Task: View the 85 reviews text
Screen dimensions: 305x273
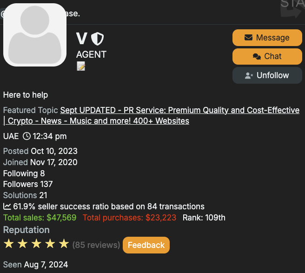Action: tap(96, 245)
